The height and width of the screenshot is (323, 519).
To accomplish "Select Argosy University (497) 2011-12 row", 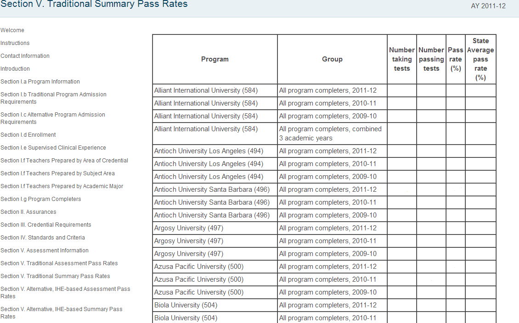I will pyautogui.click(x=324, y=228).
